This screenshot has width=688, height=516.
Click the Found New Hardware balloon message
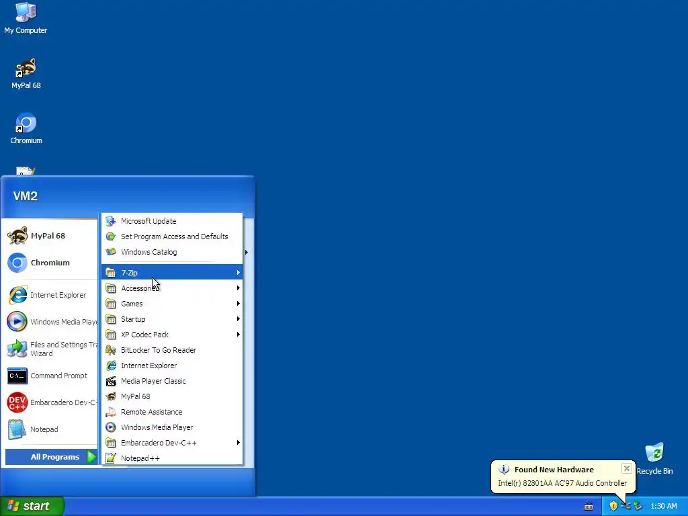pos(562,483)
